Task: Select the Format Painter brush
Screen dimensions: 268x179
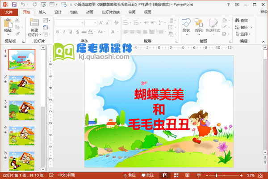Action: tap(17, 34)
